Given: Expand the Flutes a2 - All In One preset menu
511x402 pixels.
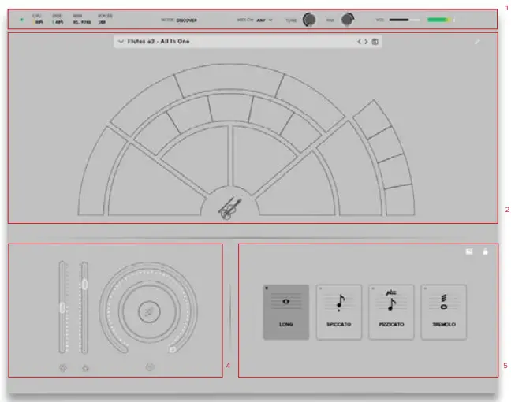Looking at the screenshot, I should click(121, 41).
